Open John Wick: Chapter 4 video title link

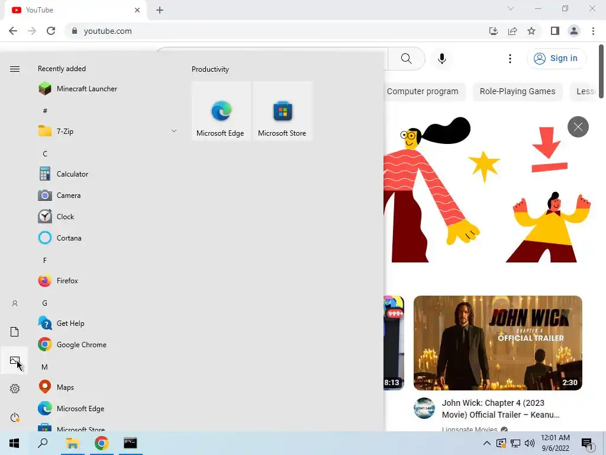(x=501, y=409)
